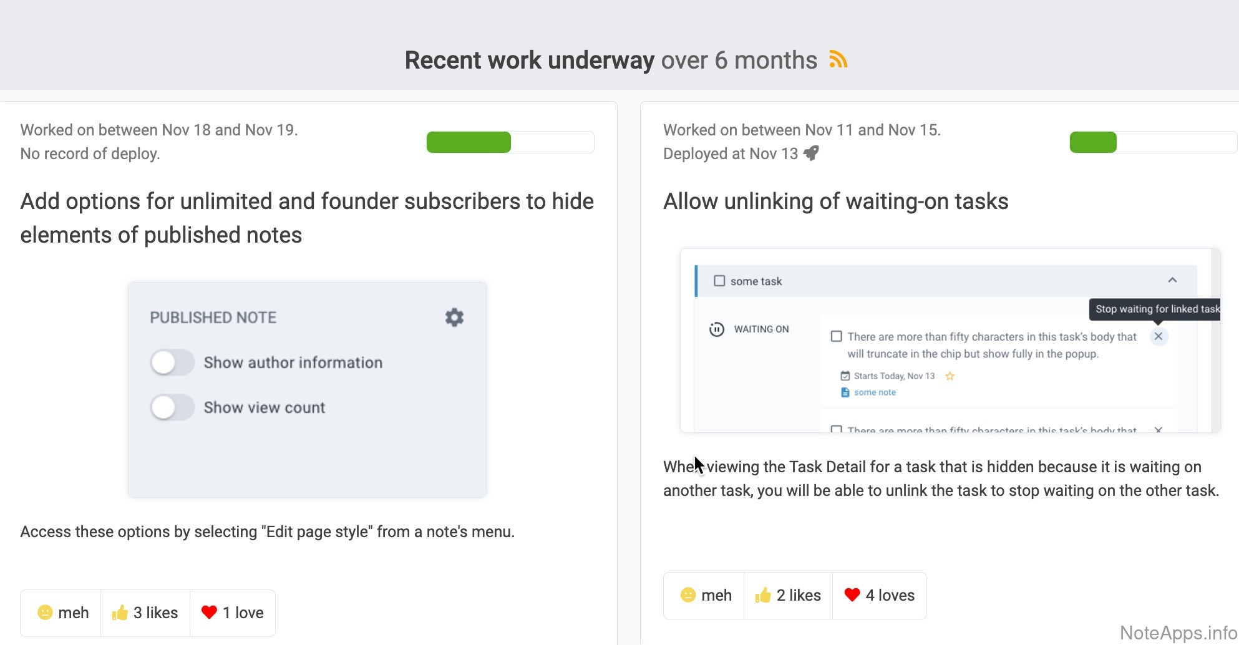The height and width of the screenshot is (645, 1239).
Task: Click the star icon next to Starts Today
Action: click(950, 376)
